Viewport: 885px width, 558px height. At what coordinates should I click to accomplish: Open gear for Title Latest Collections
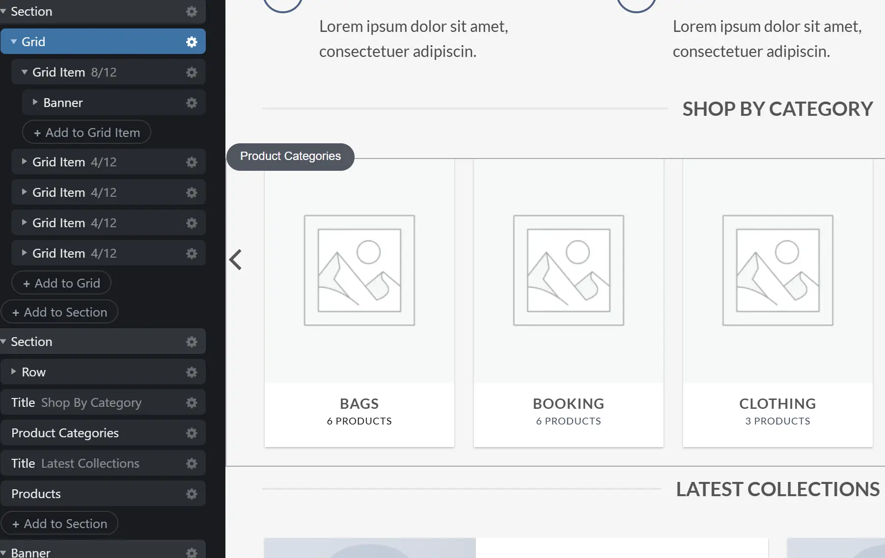[192, 463]
